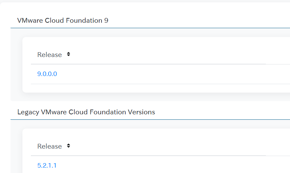Click the down arrow of VCF 9 sort icon

pos(69,55)
